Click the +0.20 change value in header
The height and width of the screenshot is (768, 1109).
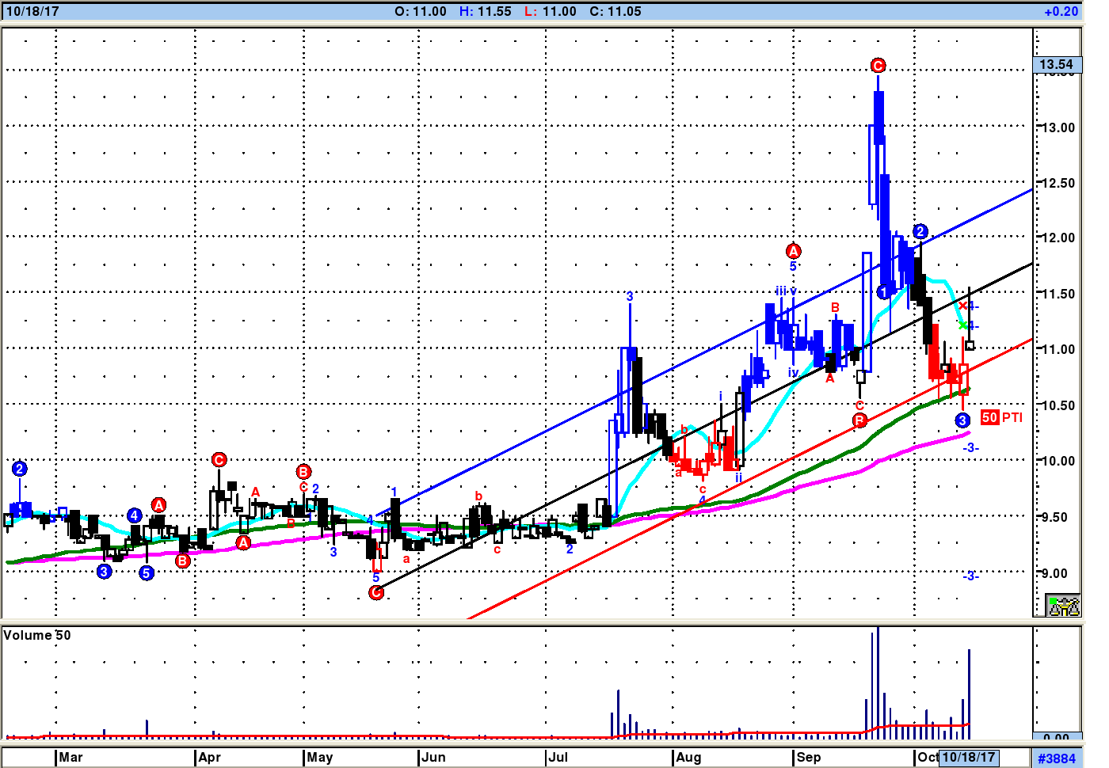(x=1061, y=11)
